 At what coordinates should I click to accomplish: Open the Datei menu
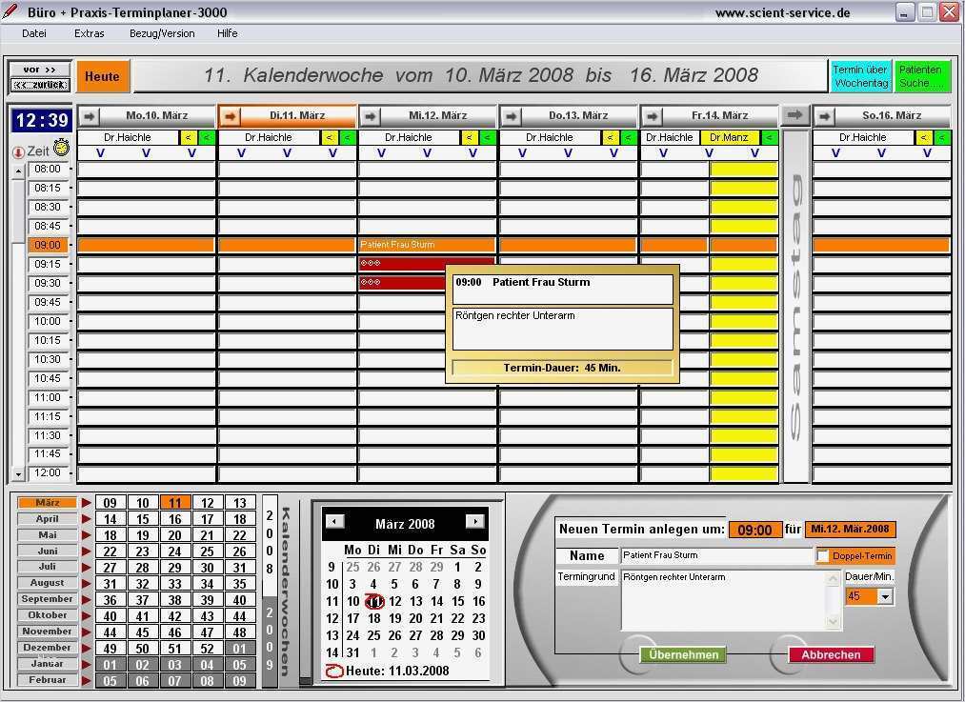[x=34, y=34]
